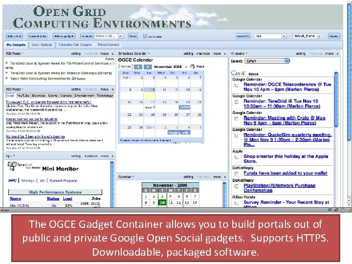Viewport: 352px width, 264px height.
Task: Close the small Calendar gadget
Action: click(225, 177)
